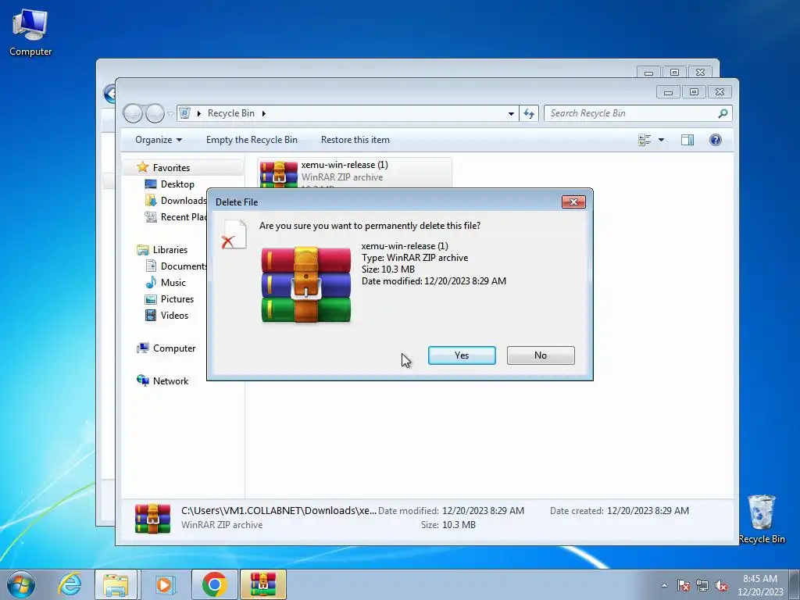Click the Recycle Bin icon in address bar
Screen dimensions: 800x600
(x=185, y=113)
